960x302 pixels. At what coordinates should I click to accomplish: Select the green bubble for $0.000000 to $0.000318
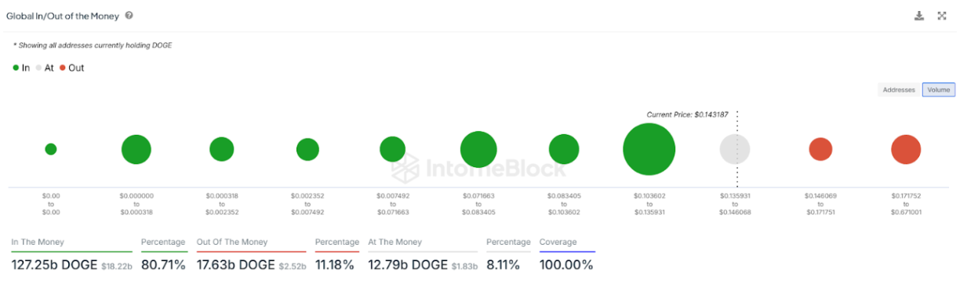(x=136, y=149)
